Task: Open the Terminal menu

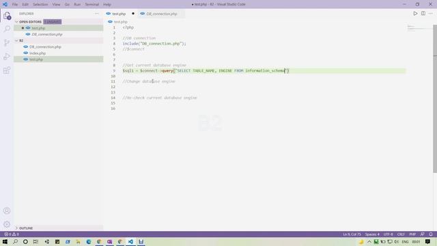Action: (x=91, y=5)
